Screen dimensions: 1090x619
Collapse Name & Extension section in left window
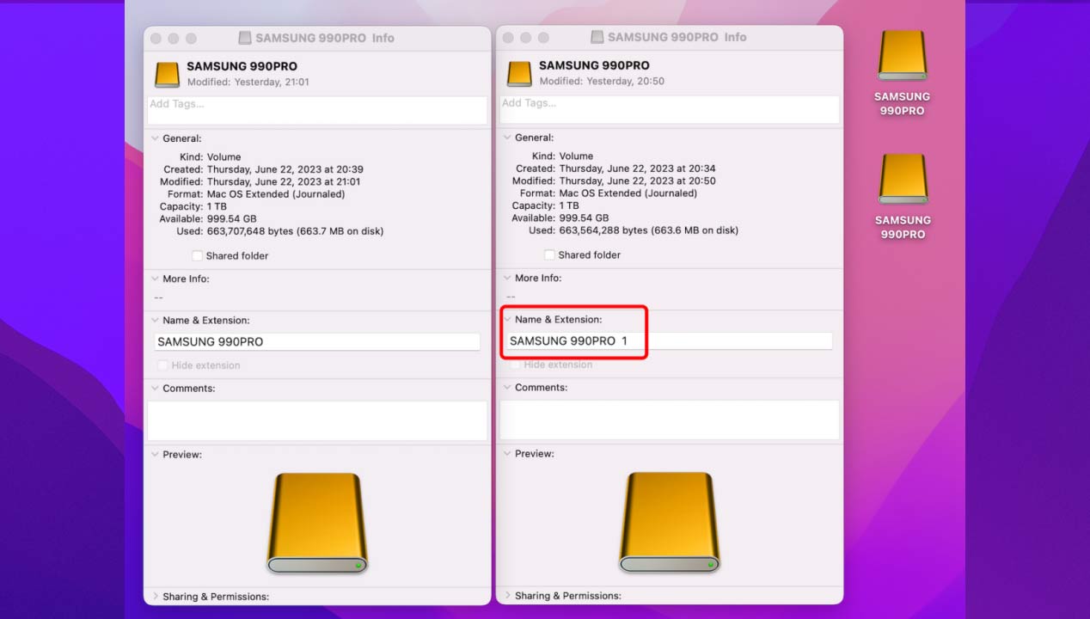pos(155,320)
